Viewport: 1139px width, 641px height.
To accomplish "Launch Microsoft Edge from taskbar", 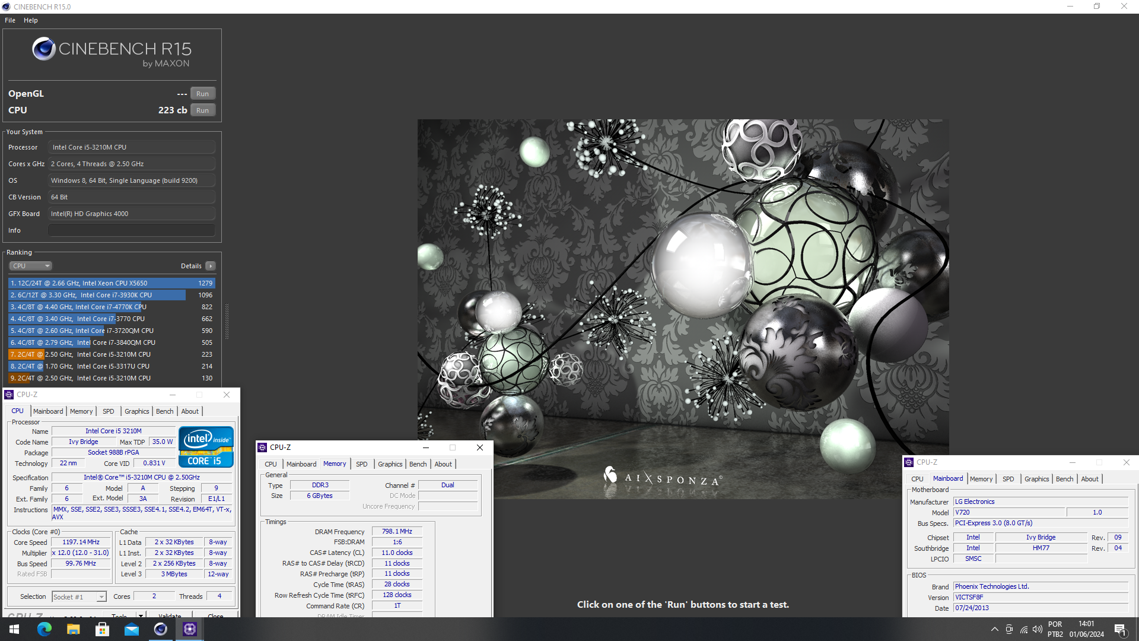I will point(44,629).
